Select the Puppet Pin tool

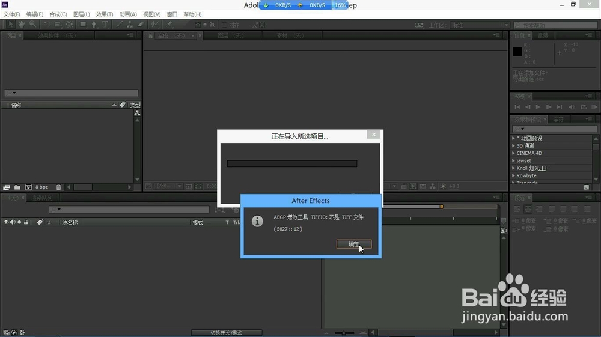pos(169,25)
